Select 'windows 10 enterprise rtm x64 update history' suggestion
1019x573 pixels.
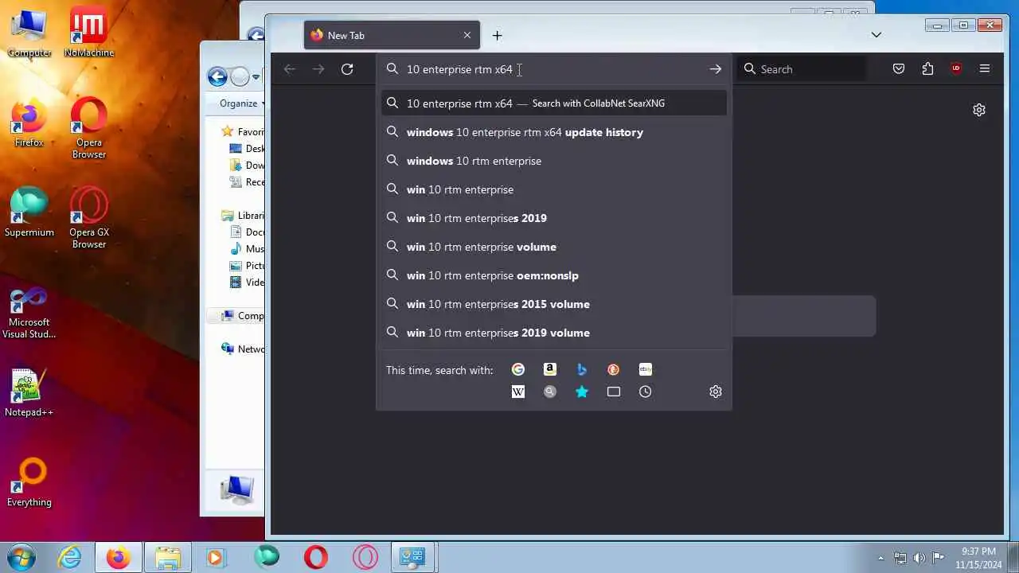tap(554, 132)
